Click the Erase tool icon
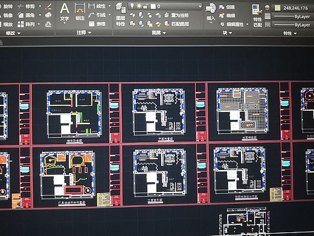Screen dimensions: 314x236 [48, 6]
